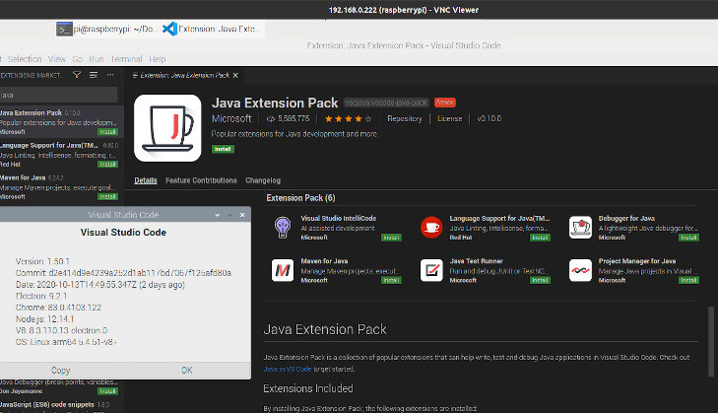Click the Debugger for Java icon
The image size is (718, 413).
(x=580, y=228)
